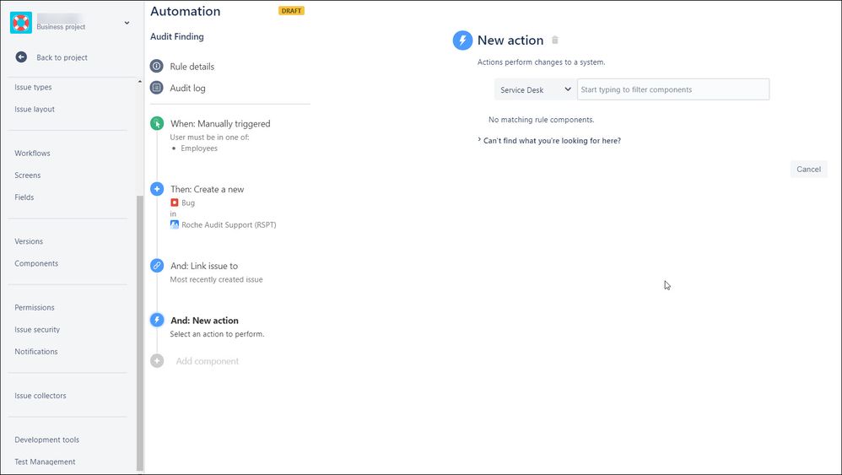Click the green manual trigger icon
Viewport: 842px width, 475px height.
pyautogui.click(x=157, y=123)
